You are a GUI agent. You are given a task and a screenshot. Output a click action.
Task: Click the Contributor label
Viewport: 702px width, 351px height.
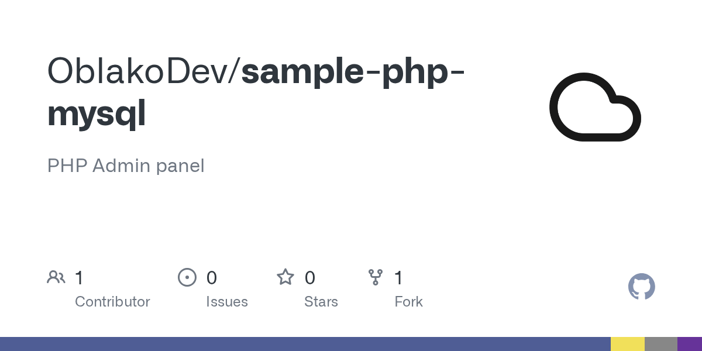(112, 302)
